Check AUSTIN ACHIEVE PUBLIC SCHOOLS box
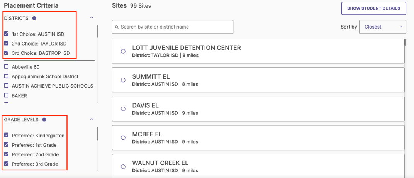Viewport: 414px width, 178px height. 6,86
